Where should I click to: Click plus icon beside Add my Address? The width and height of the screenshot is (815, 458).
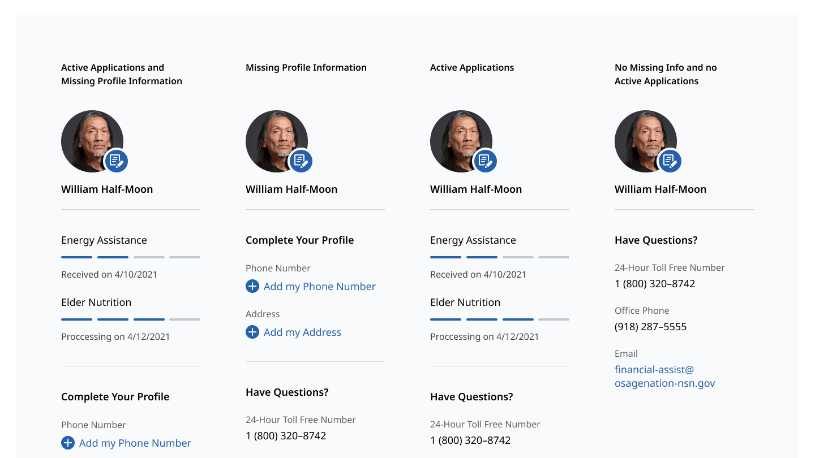click(x=252, y=332)
